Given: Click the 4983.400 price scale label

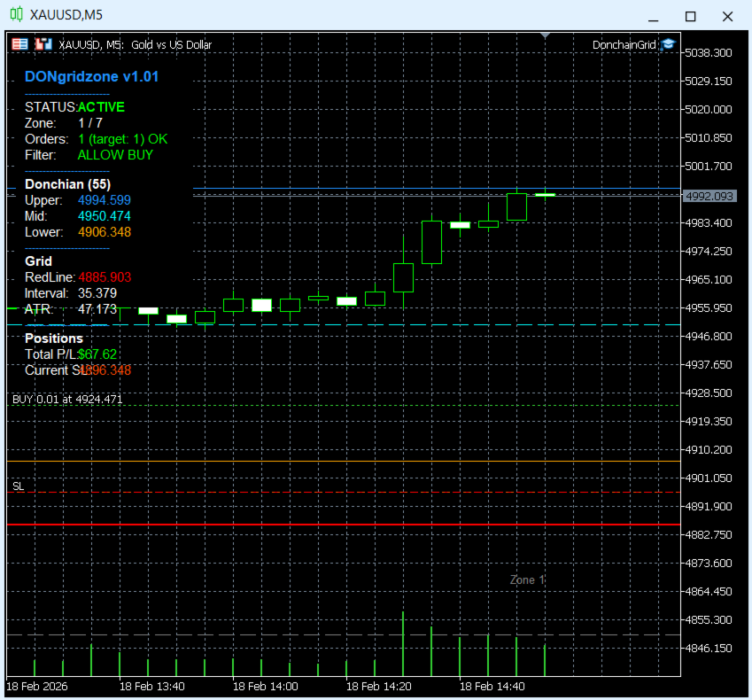Looking at the screenshot, I should (709, 223).
